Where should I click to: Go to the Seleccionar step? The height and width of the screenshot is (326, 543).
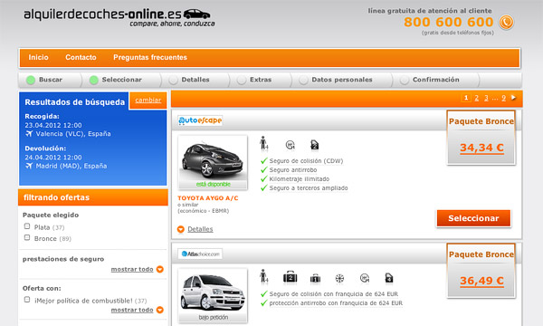pos(121,80)
